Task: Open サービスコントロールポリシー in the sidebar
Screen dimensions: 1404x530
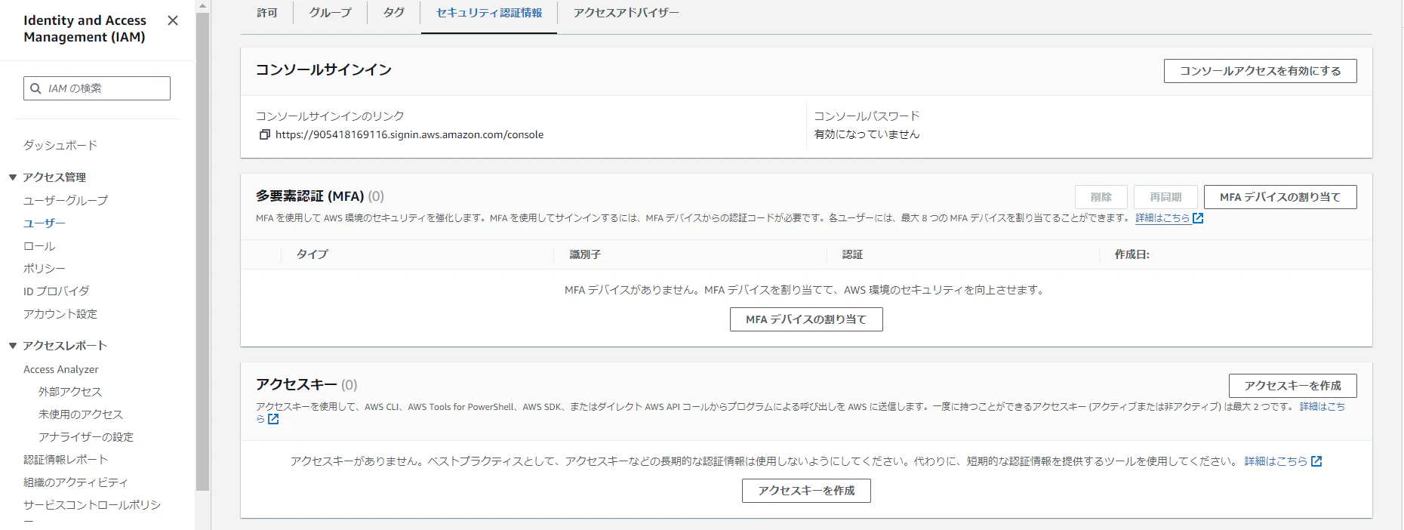Action: (x=92, y=512)
